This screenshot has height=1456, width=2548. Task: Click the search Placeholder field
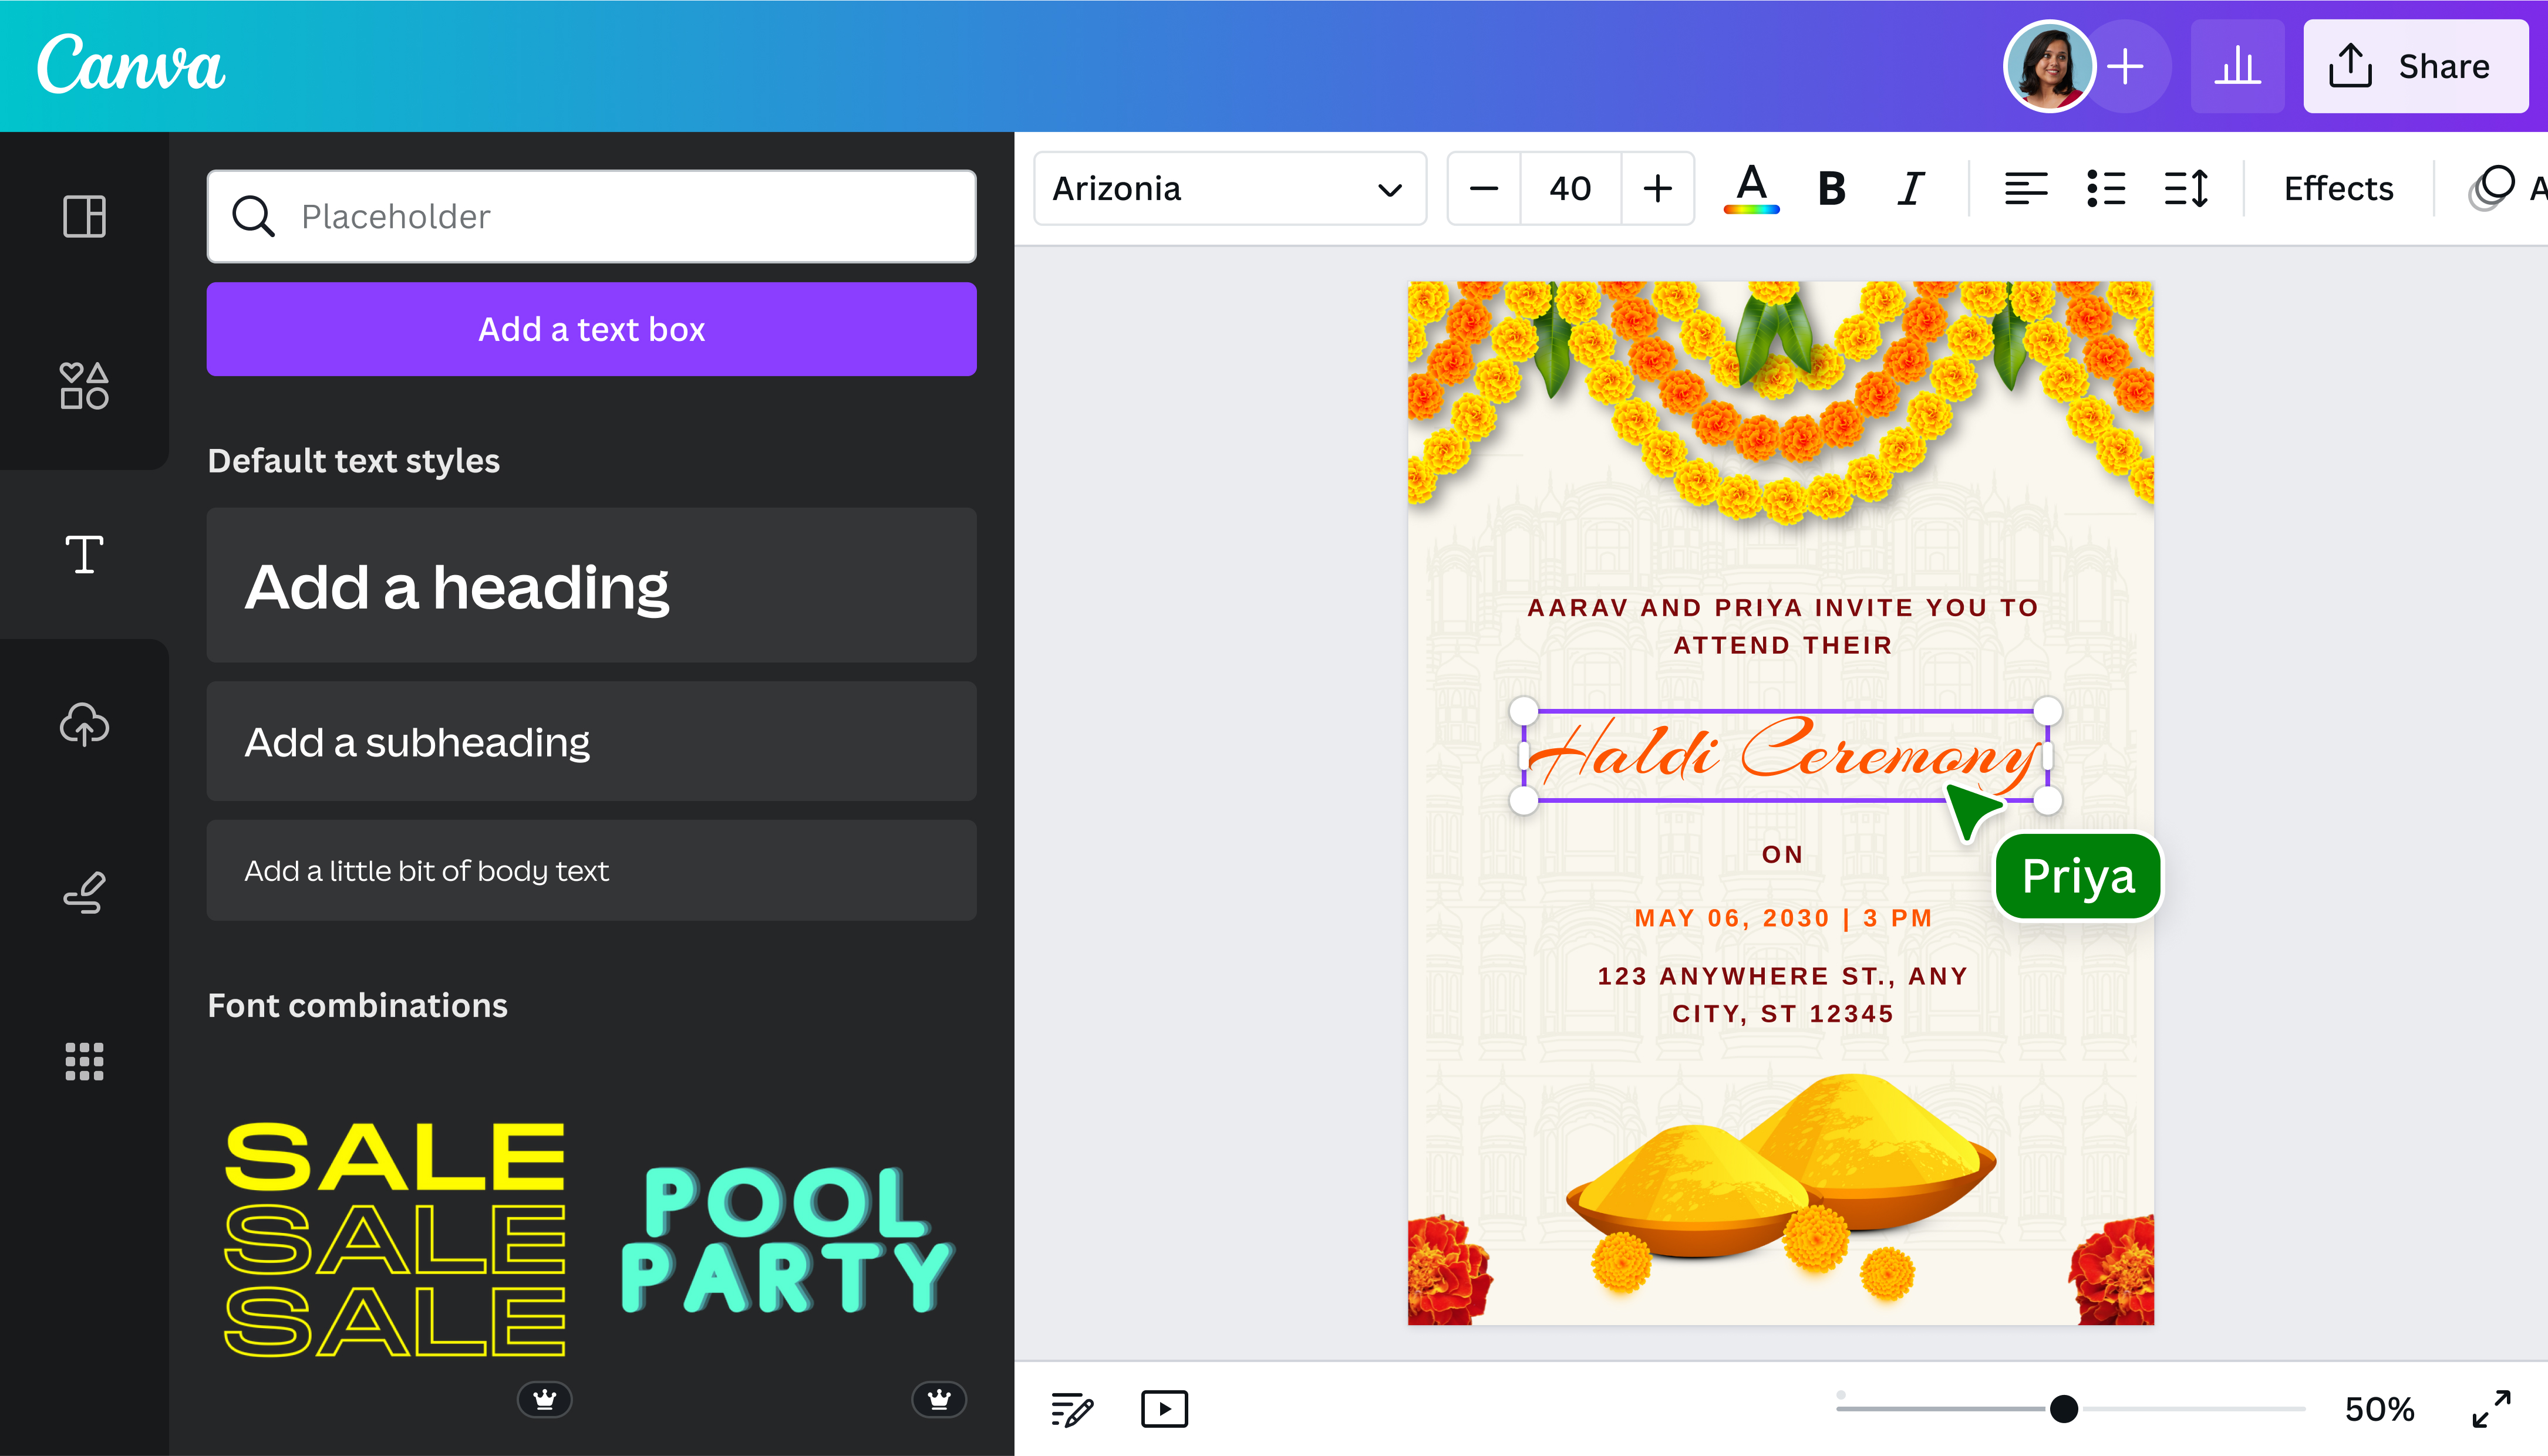coord(591,216)
